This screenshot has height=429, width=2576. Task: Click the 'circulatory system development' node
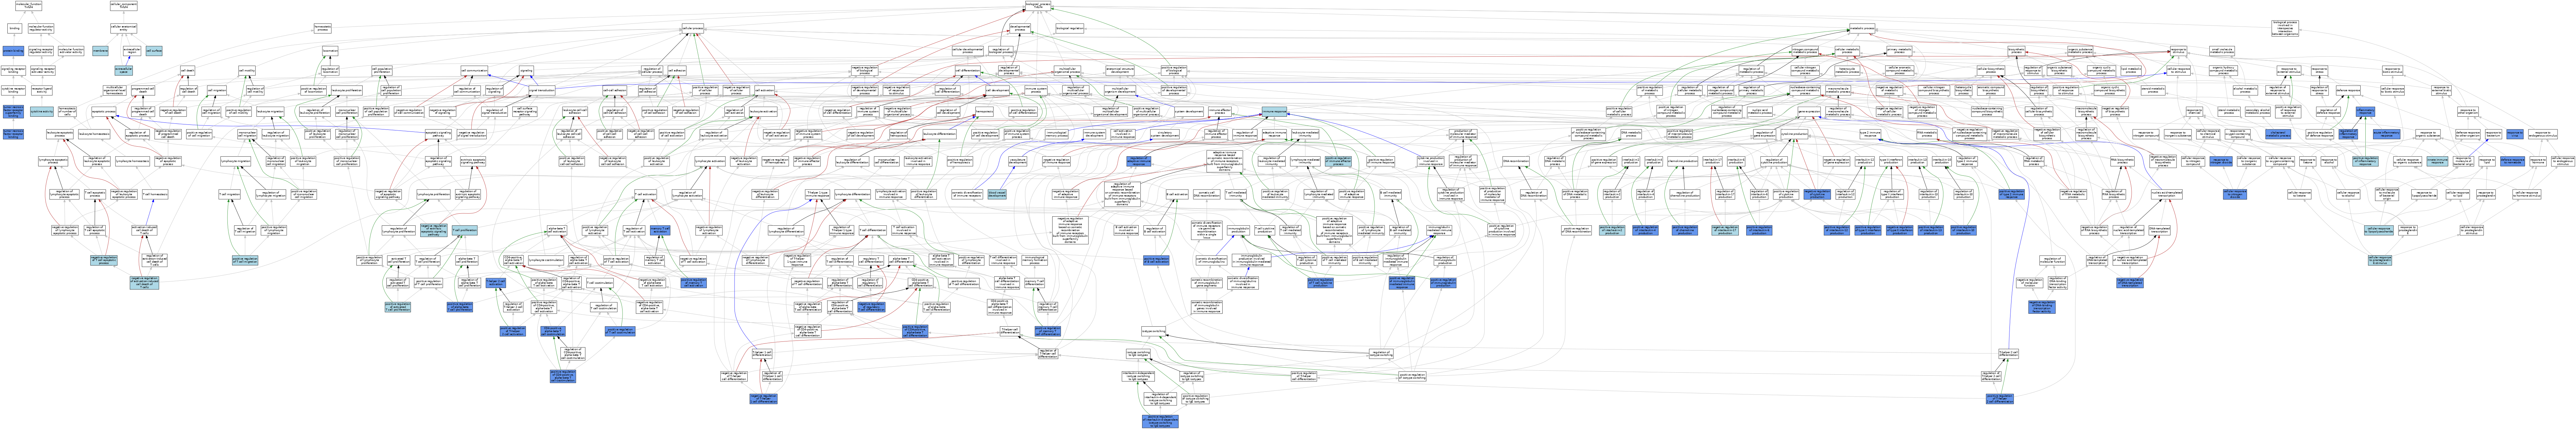pyautogui.click(x=1165, y=134)
